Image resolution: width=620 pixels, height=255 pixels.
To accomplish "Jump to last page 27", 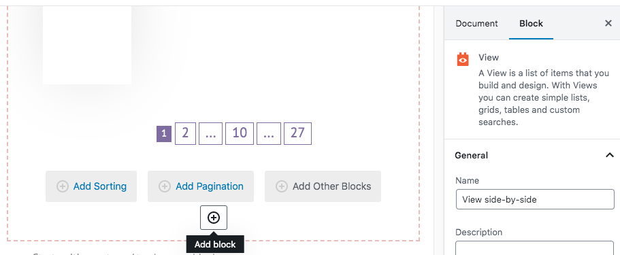I will pos(297,134).
